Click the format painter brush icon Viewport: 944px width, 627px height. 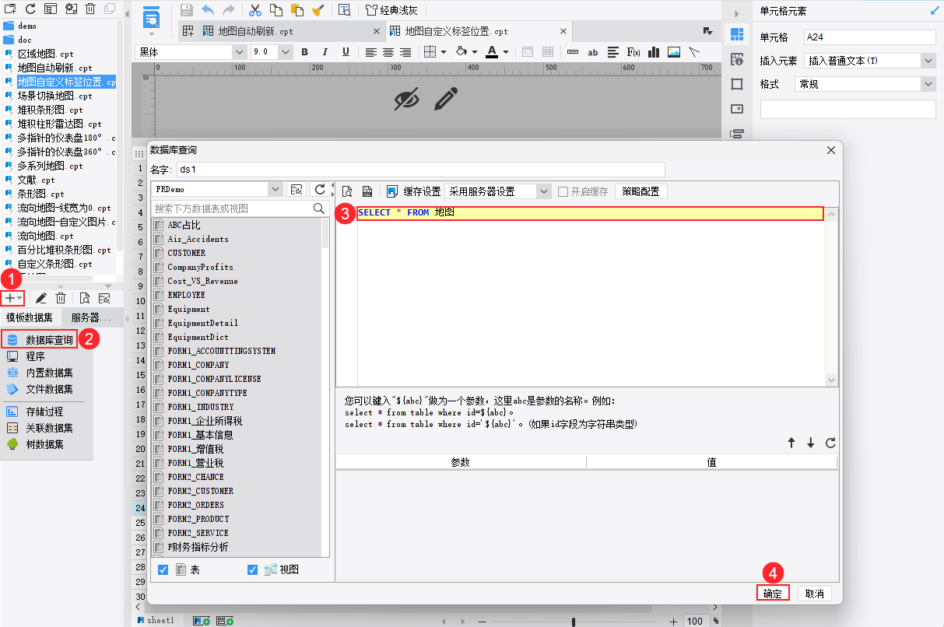pyautogui.click(x=318, y=10)
